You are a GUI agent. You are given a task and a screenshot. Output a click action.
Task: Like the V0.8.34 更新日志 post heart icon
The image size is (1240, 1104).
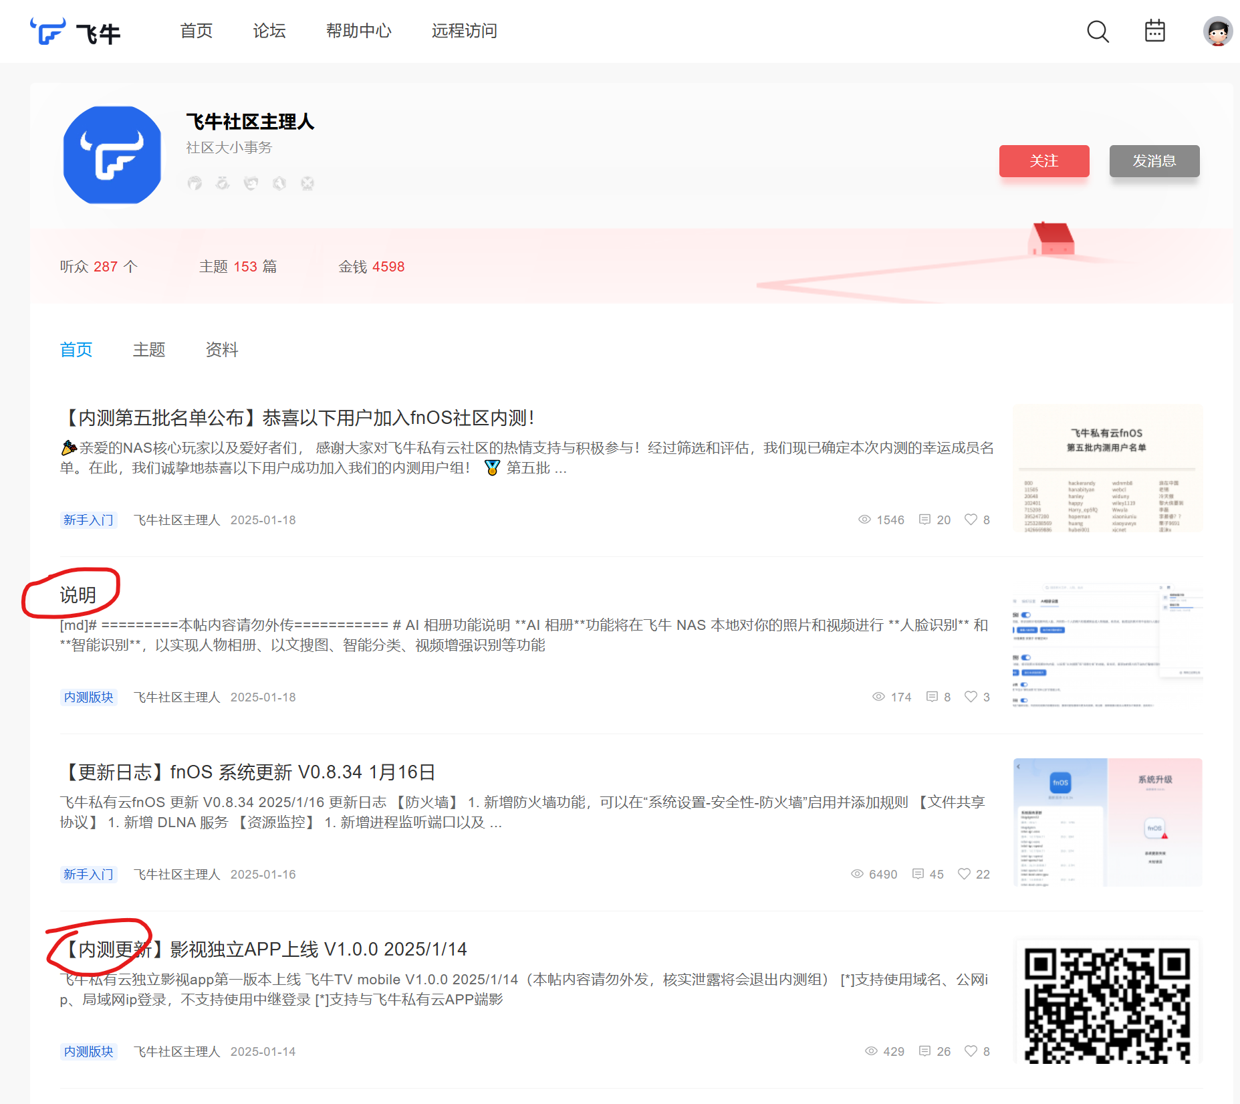point(964,874)
